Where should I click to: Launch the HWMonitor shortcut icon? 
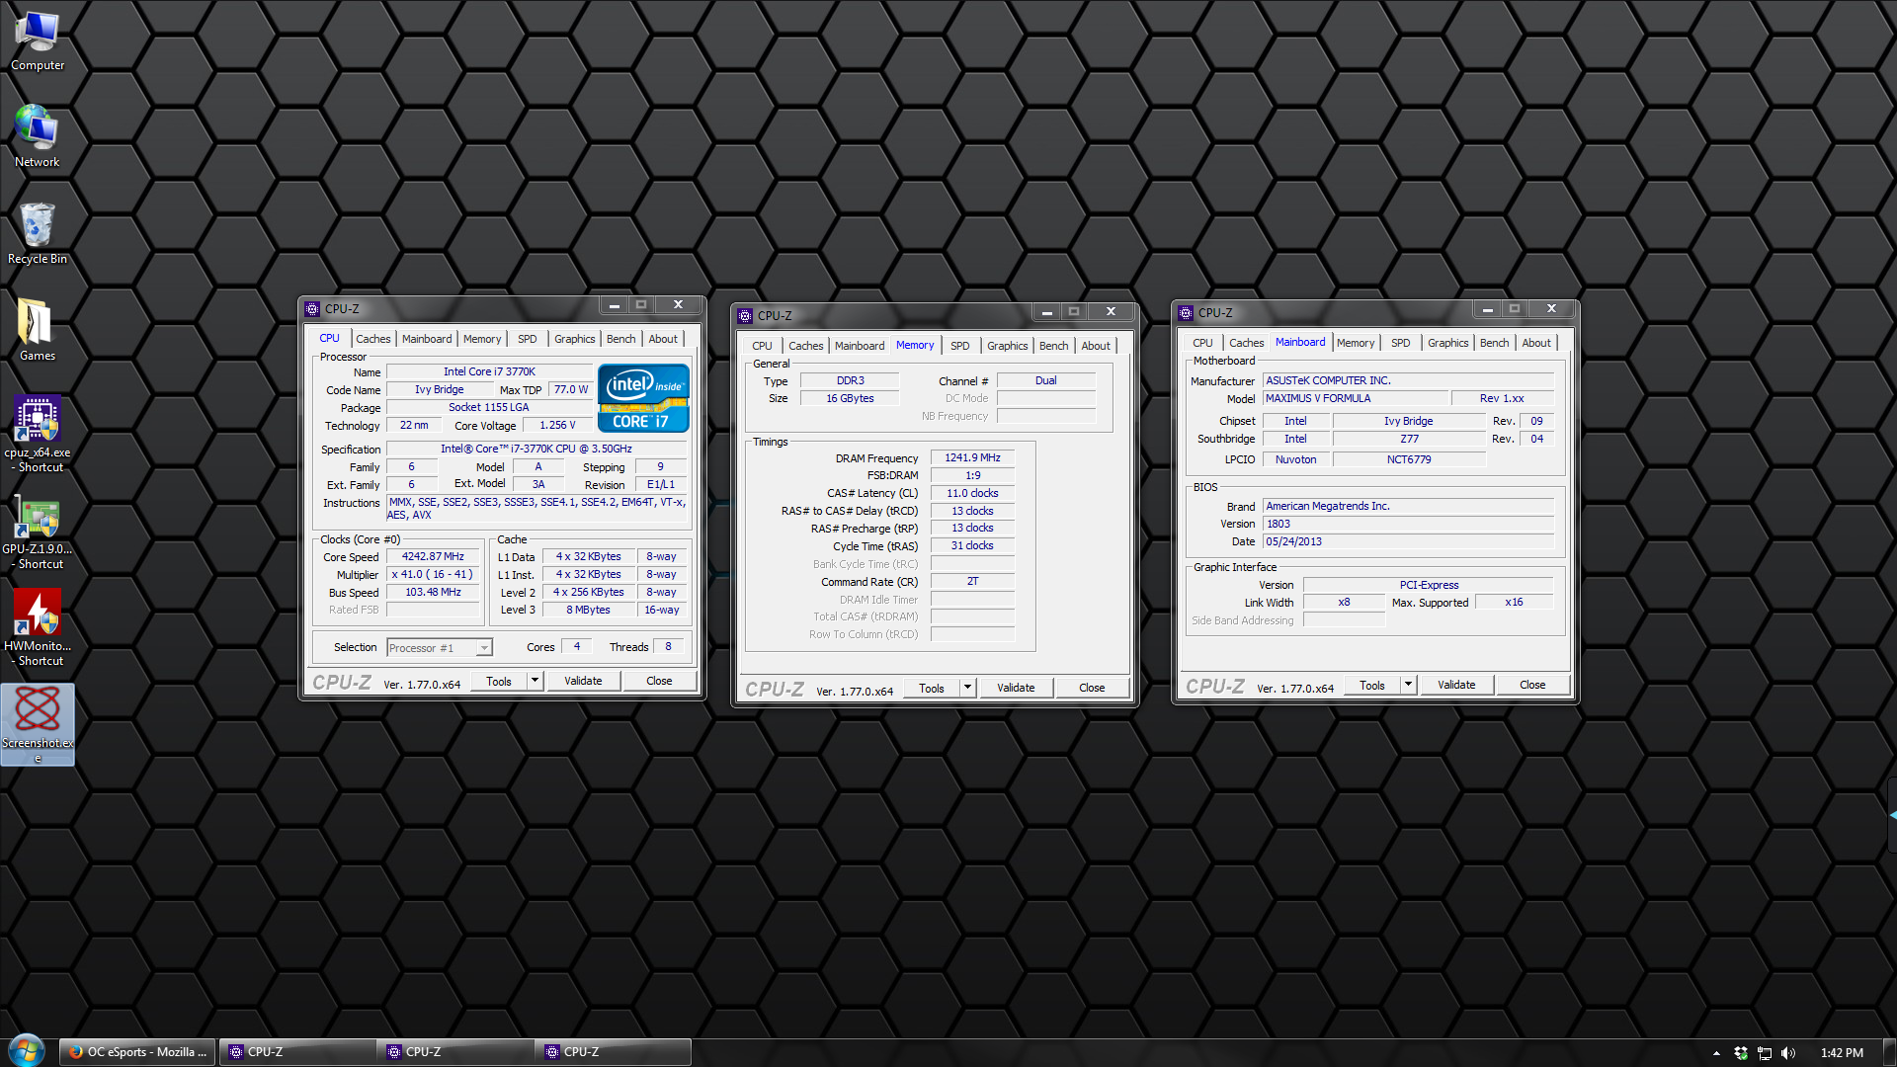pyautogui.click(x=38, y=627)
